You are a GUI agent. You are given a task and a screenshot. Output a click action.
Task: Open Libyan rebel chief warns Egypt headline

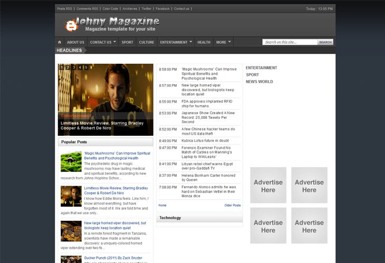[x=207, y=166]
